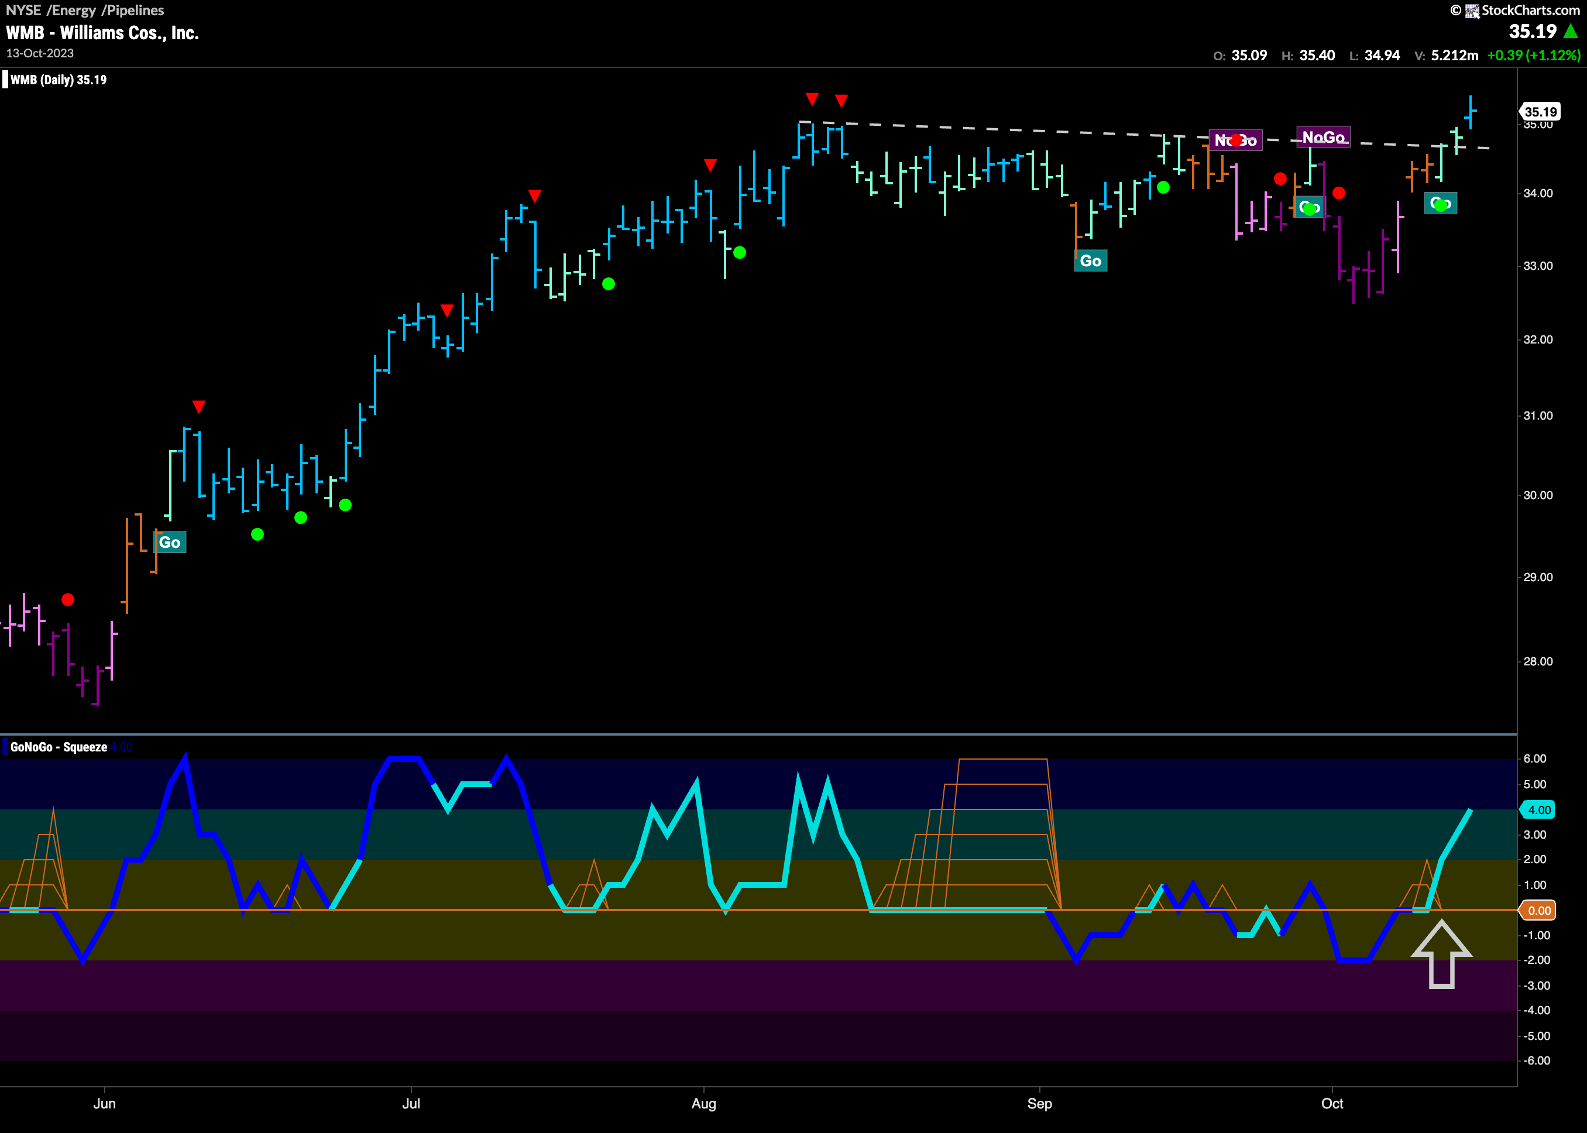Click the '6.00' squeeze axis label

point(1535,759)
